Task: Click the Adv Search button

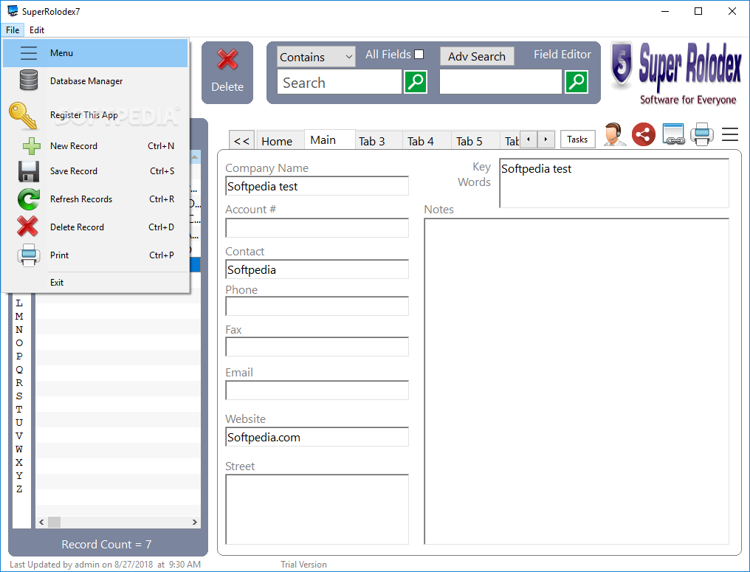Action: point(477,56)
